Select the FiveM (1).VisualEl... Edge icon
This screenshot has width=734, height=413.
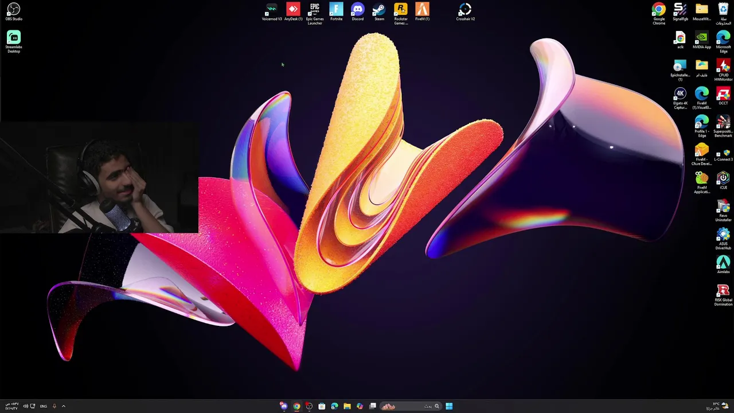pos(702,98)
